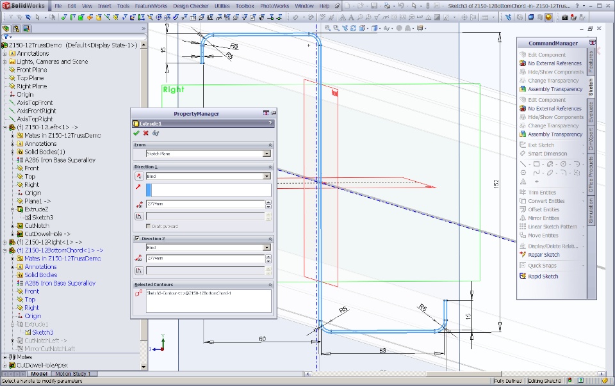Open the From start condition dropdown
The height and width of the screenshot is (386, 615).
(266, 154)
